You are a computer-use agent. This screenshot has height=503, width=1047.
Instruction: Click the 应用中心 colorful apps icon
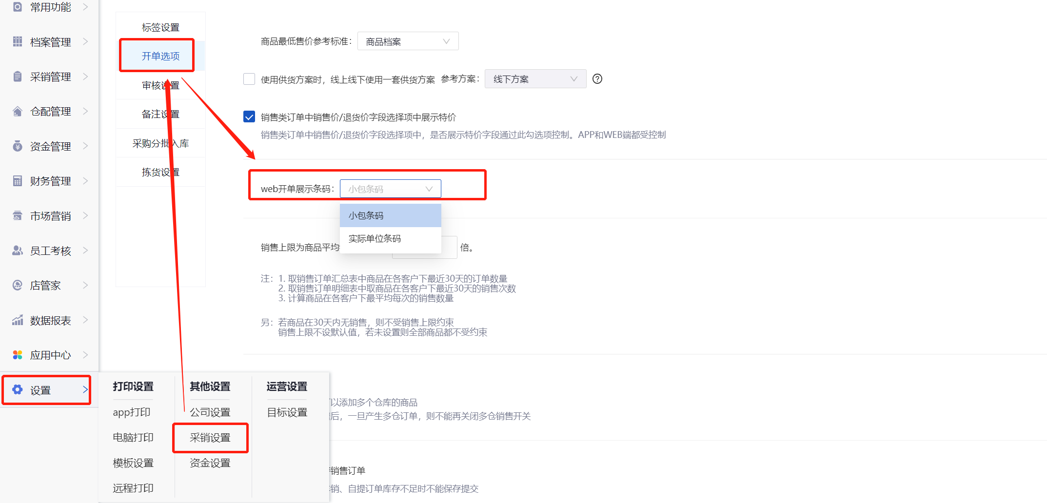point(18,355)
